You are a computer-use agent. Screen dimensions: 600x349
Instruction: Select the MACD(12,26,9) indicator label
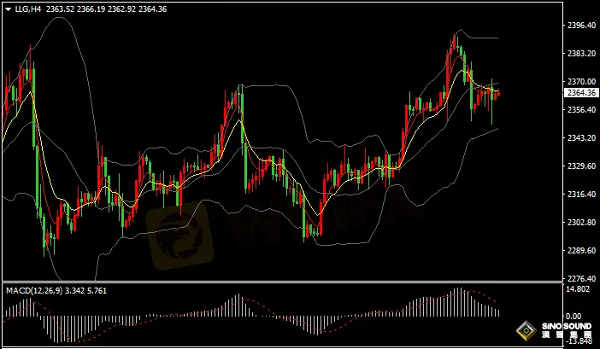coord(34,291)
